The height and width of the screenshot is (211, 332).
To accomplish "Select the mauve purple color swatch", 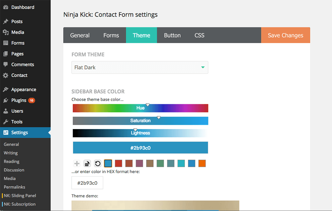I will [139, 163].
